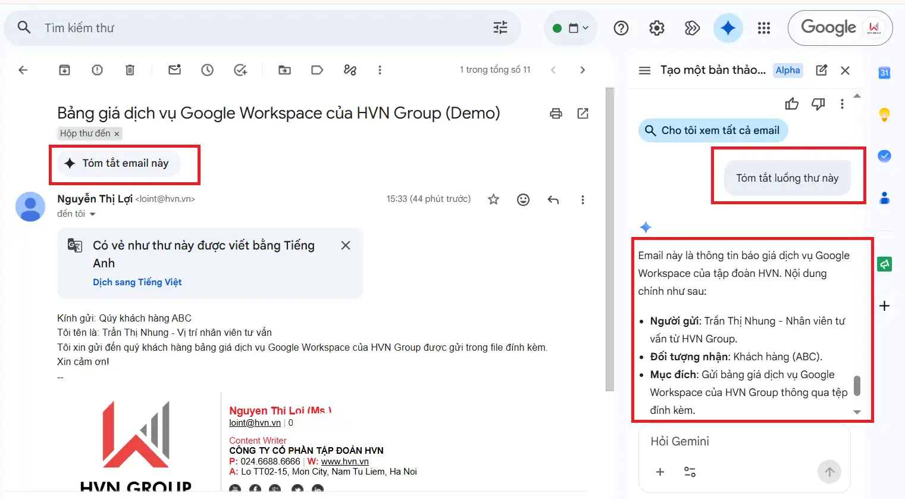The width and height of the screenshot is (905, 499).
Task: Add attachment with plus in Gemini prompt
Action: pos(660,472)
